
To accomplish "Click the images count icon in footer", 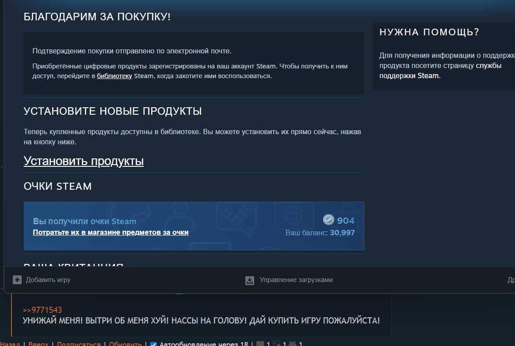I will pyautogui.click(x=276, y=344).
